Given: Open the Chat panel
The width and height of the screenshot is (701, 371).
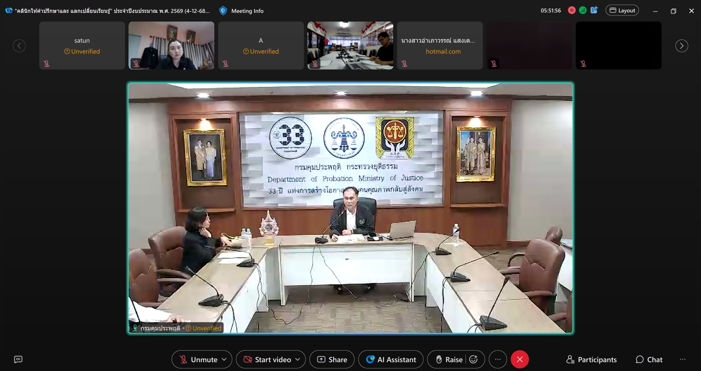Looking at the screenshot, I should (649, 360).
